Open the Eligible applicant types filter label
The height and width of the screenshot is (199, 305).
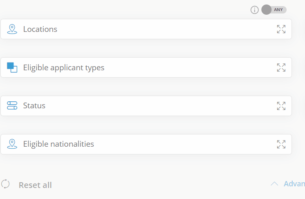64,68
